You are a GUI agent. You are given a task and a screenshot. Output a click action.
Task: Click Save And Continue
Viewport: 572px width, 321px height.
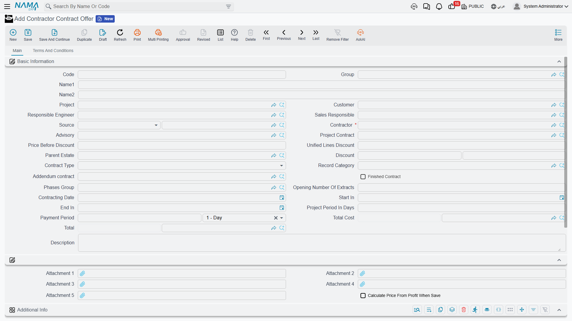55,35
